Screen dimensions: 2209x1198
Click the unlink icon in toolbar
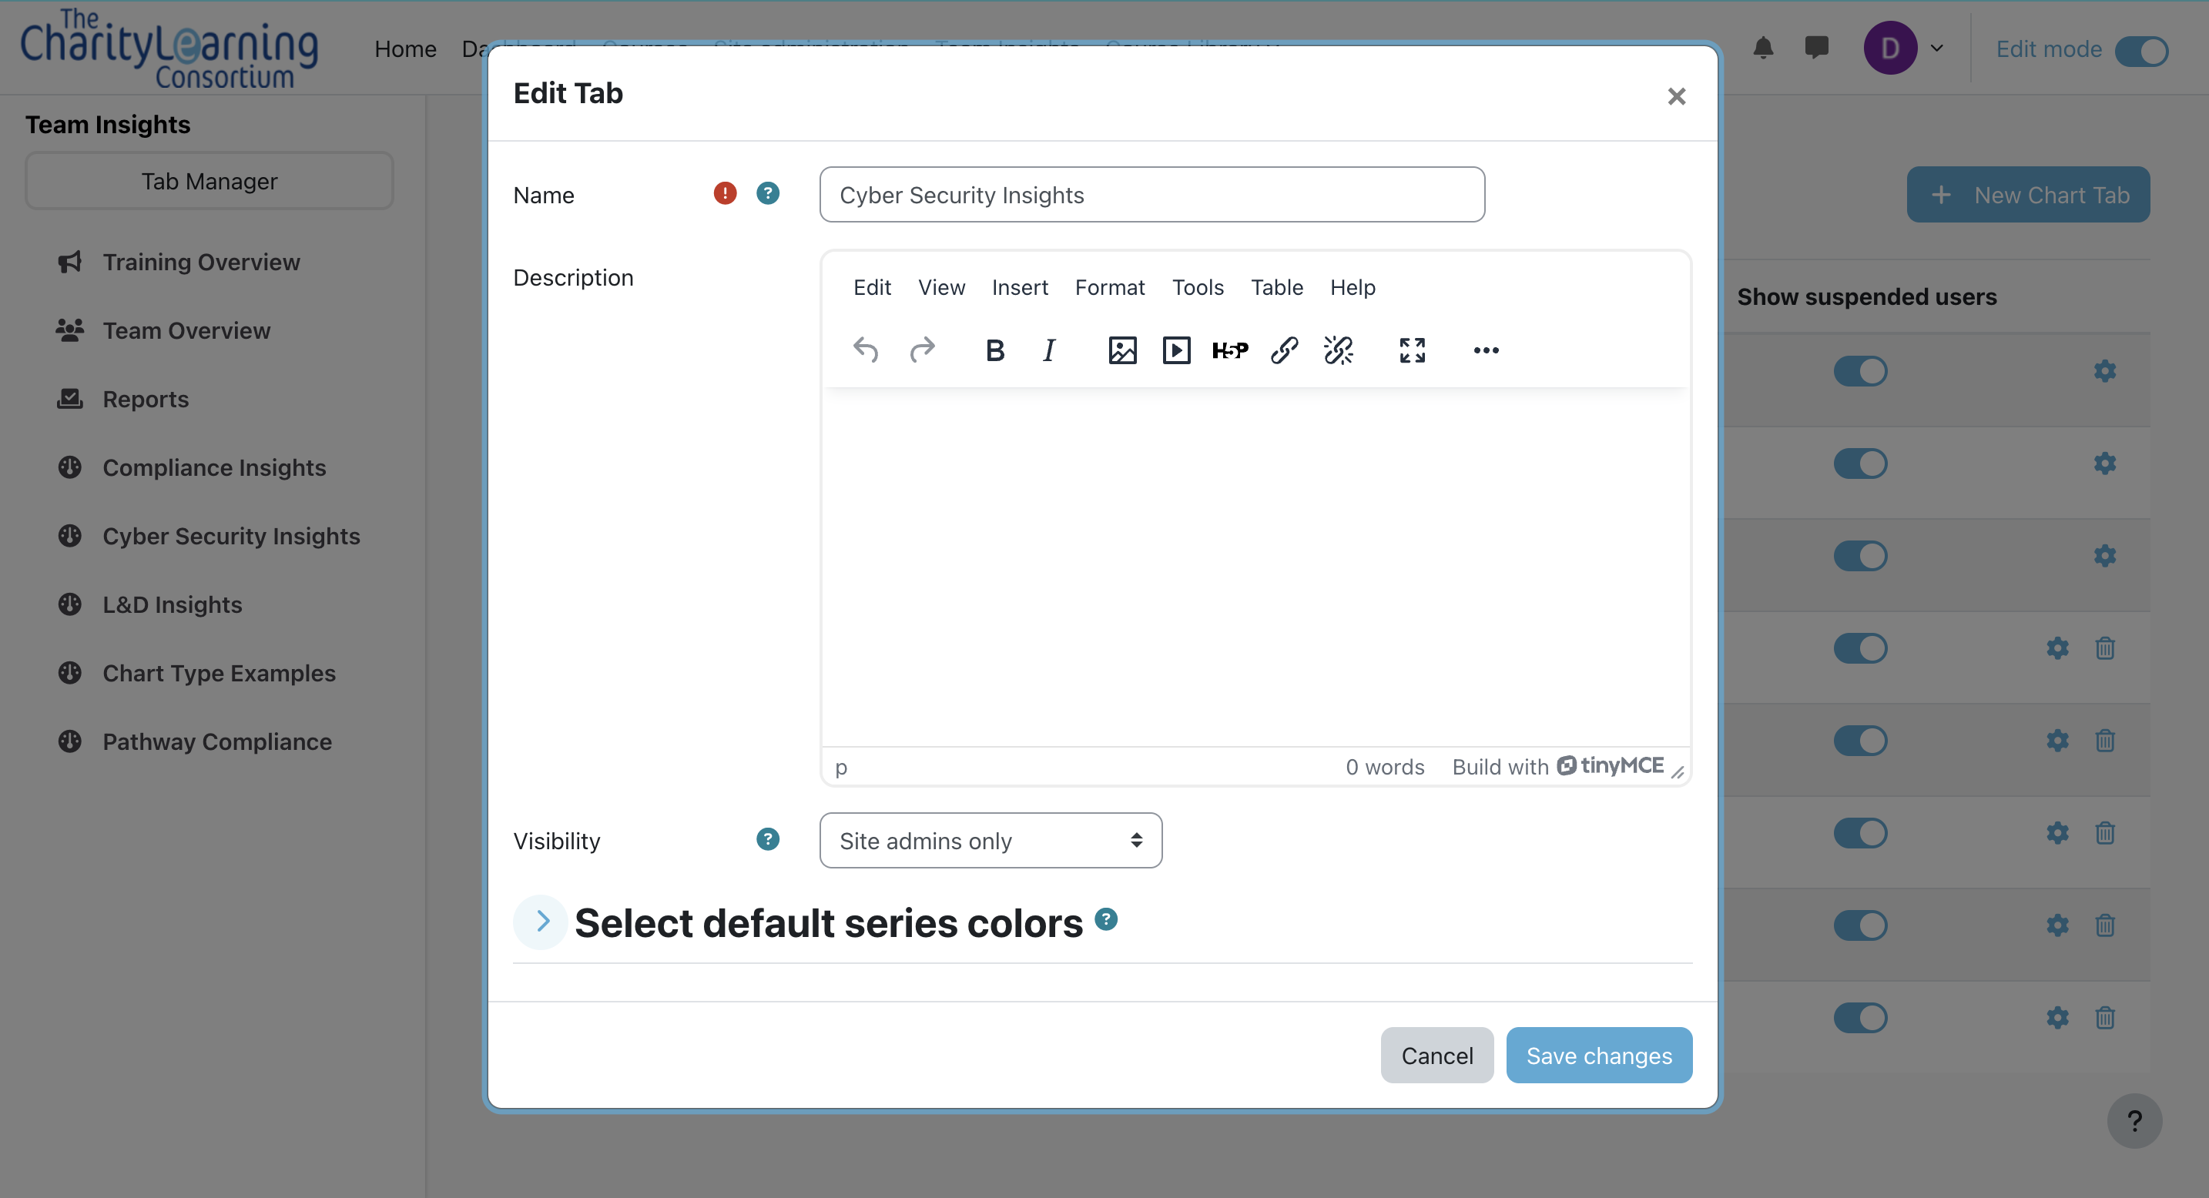[1338, 350]
